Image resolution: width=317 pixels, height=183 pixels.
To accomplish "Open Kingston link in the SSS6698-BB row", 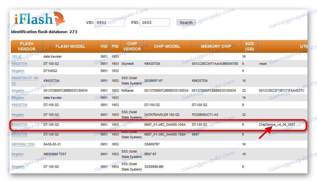I will (18, 167).
